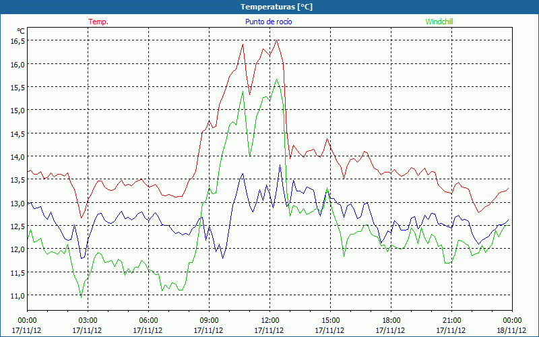Click the 03:00 time axis label
The height and width of the screenshot is (337, 539).
point(88,321)
